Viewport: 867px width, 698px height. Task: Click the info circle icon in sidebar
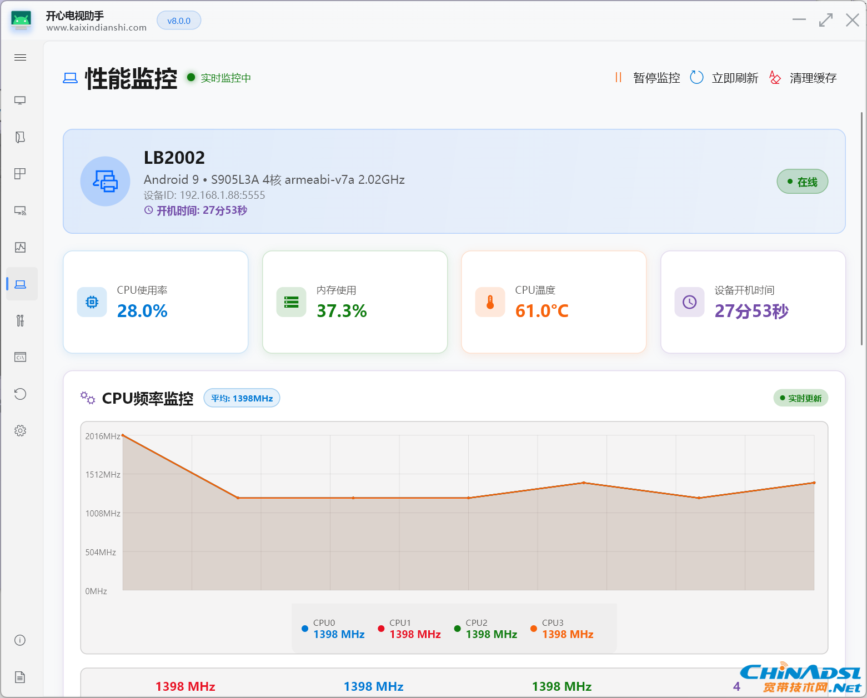pos(21,640)
